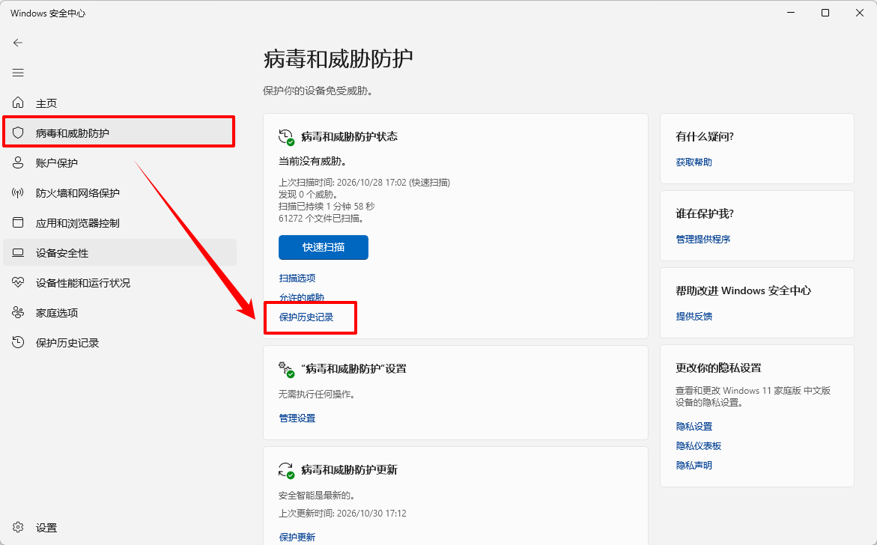Click the heading "有什么疑问?"

click(x=705, y=137)
